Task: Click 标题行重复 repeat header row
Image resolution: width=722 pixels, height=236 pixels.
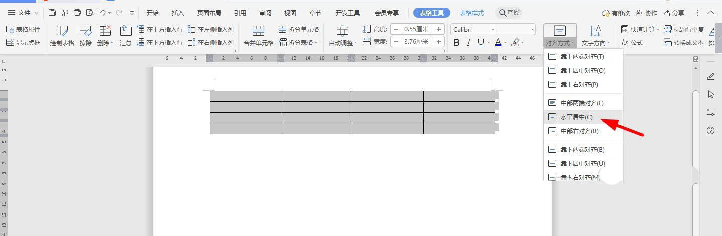Action: coord(684,30)
